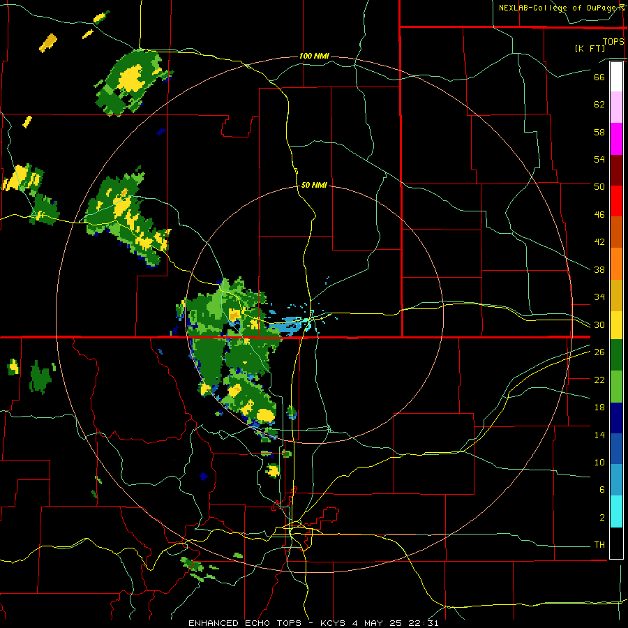The height and width of the screenshot is (628, 628).
Task: Click the "KCYS" station identifier
Action: 334,623
